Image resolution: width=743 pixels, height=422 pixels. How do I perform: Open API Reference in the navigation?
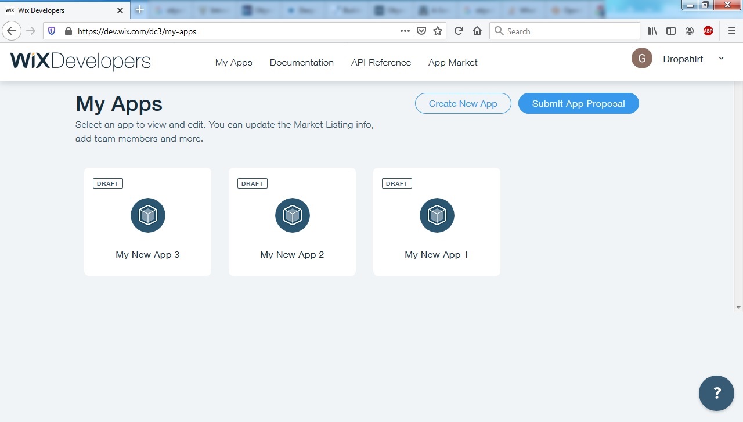pos(381,63)
